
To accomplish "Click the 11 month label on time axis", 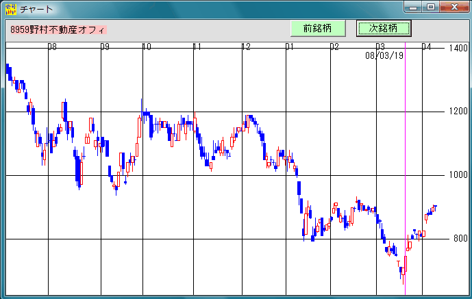I will pyautogui.click(x=197, y=47).
